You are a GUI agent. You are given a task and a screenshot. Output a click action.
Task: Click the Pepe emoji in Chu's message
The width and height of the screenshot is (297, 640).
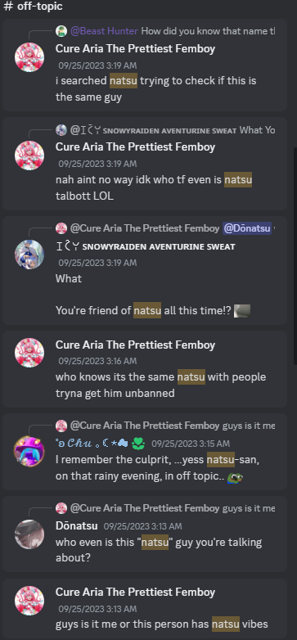pos(236,477)
